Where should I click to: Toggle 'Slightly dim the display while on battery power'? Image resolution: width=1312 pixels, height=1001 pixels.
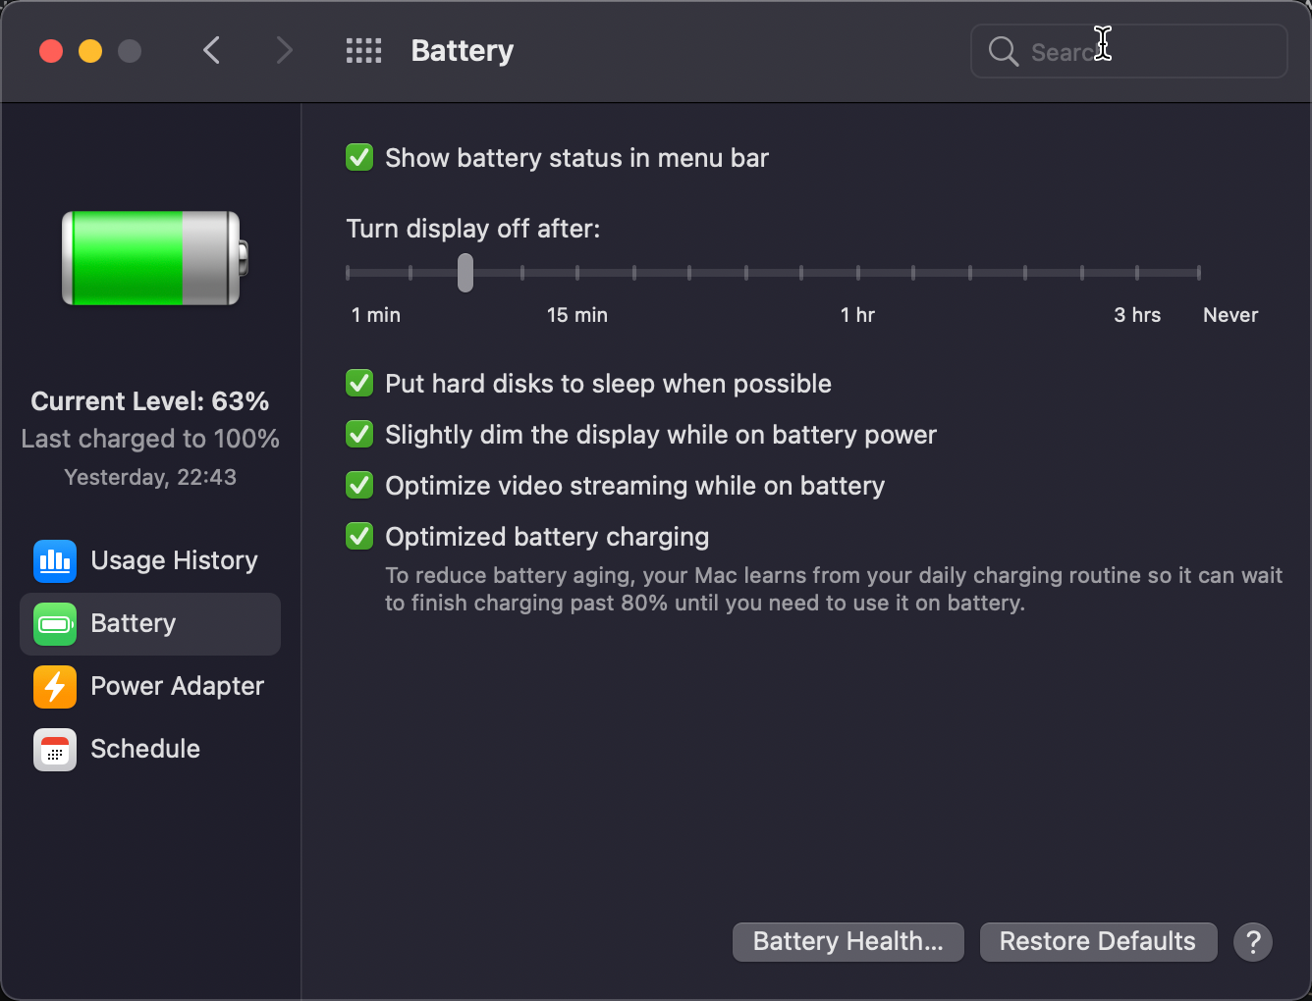[x=359, y=434]
